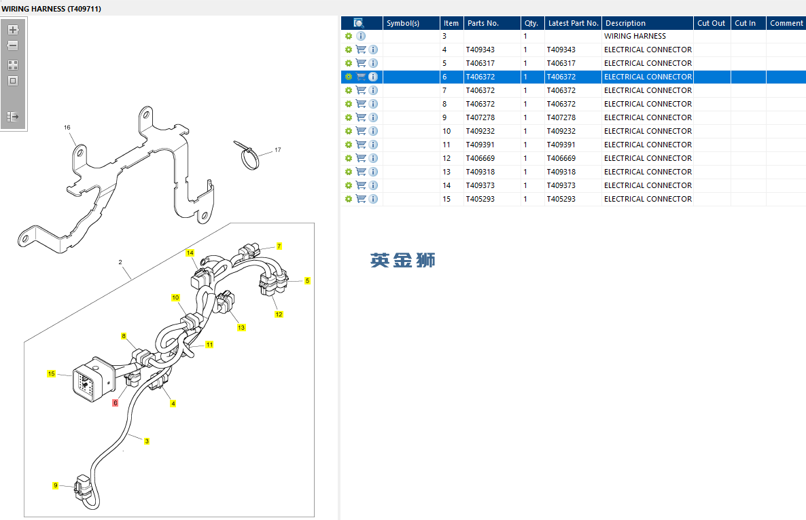Click the green gear icon for item 15
This screenshot has height=520, width=806.
point(349,199)
